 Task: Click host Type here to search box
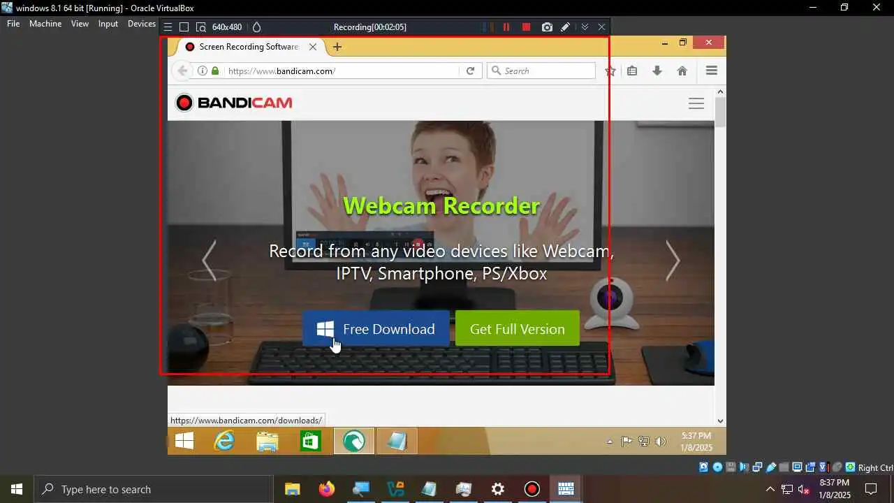coord(154,489)
